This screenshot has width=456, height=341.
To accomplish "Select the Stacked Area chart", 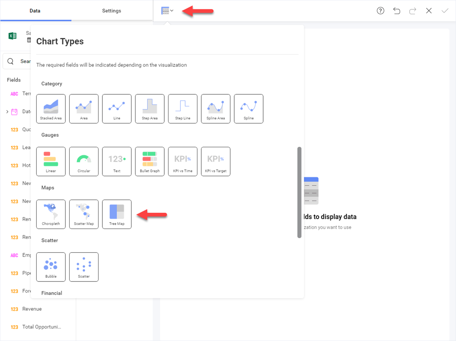I will pos(51,109).
